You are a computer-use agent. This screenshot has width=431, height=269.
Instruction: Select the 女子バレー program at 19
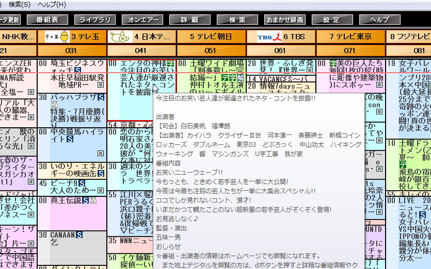point(409,99)
